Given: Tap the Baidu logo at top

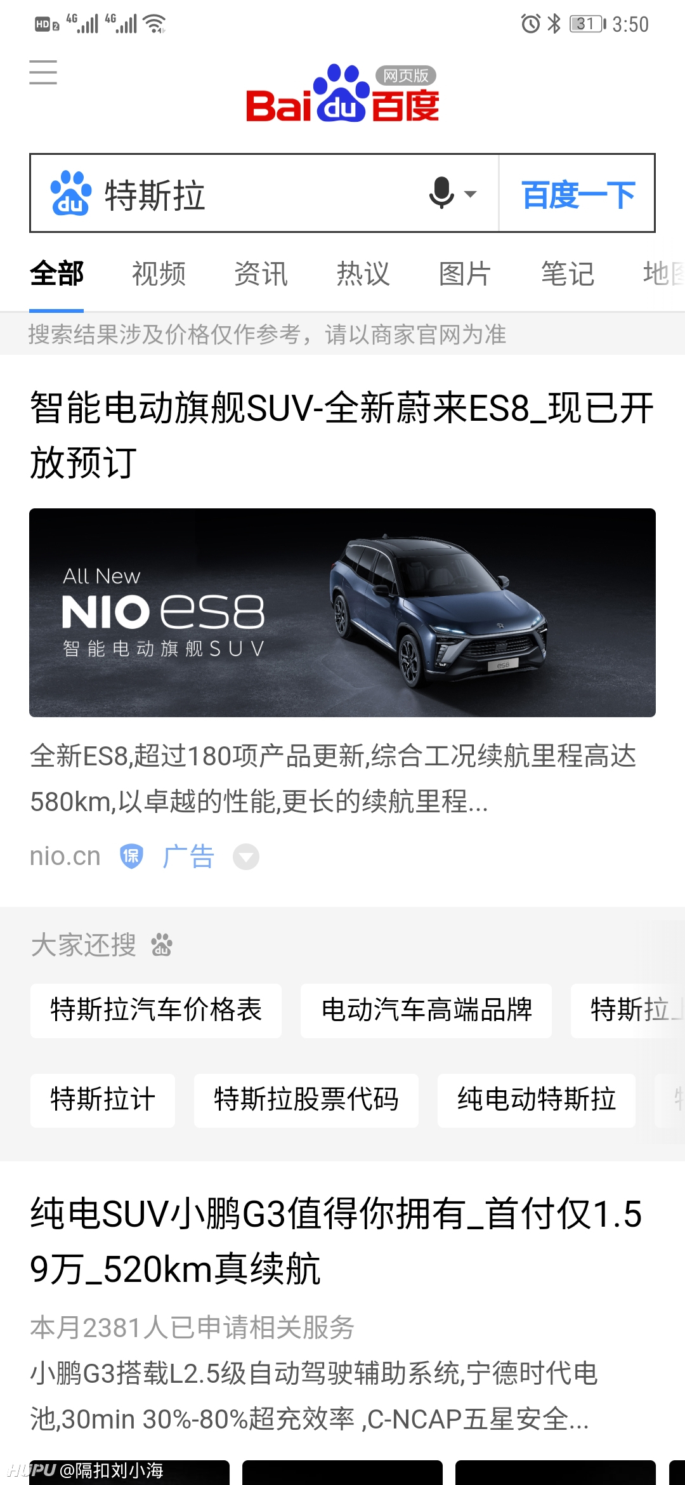Looking at the screenshot, I should pos(342,93).
